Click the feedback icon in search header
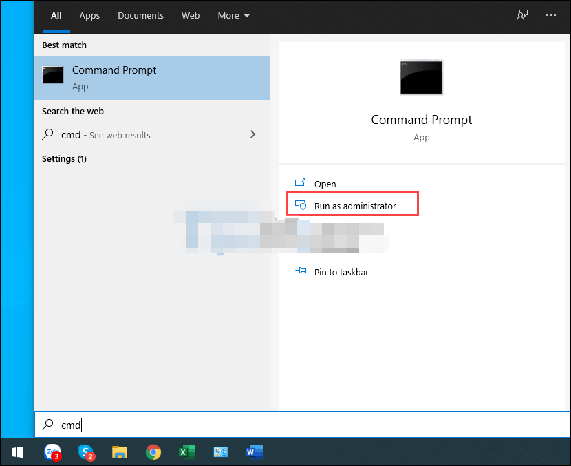 [x=522, y=15]
